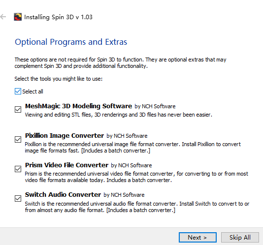Uncheck Prism Video File Converter checkbox
The image size is (263, 245).
pyautogui.click(x=18, y=169)
